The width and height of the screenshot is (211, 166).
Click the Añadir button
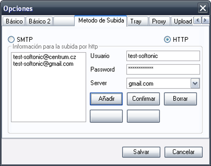pyautogui.click(x=106, y=99)
